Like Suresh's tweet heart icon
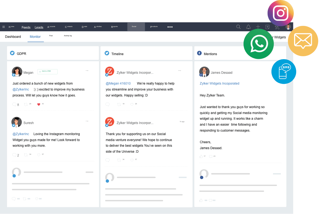The height and width of the screenshot is (214, 323). point(39,155)
